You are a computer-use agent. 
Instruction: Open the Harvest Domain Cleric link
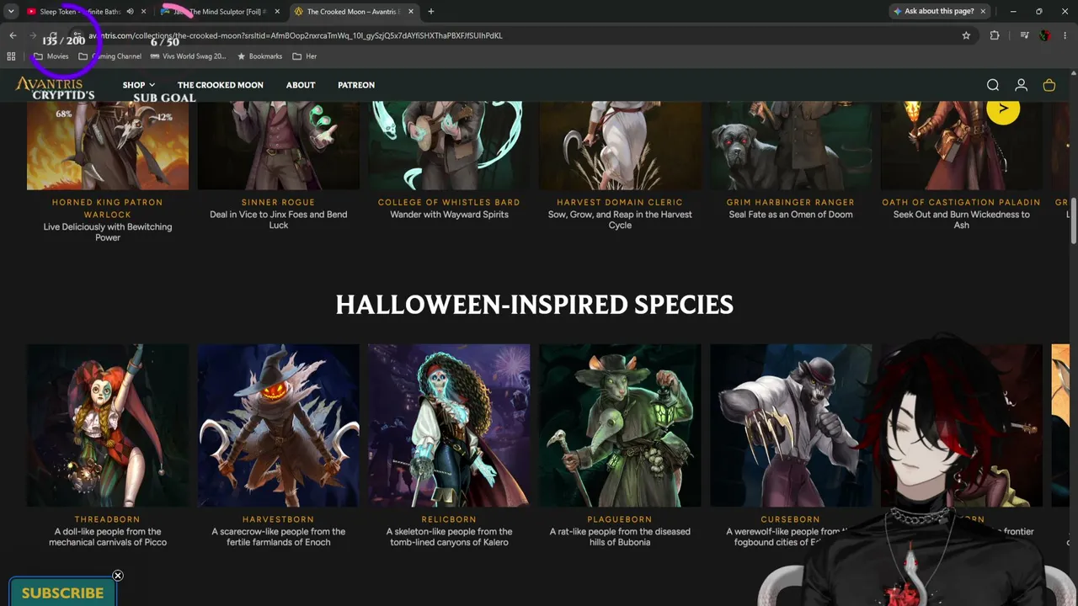click(620, 202)
